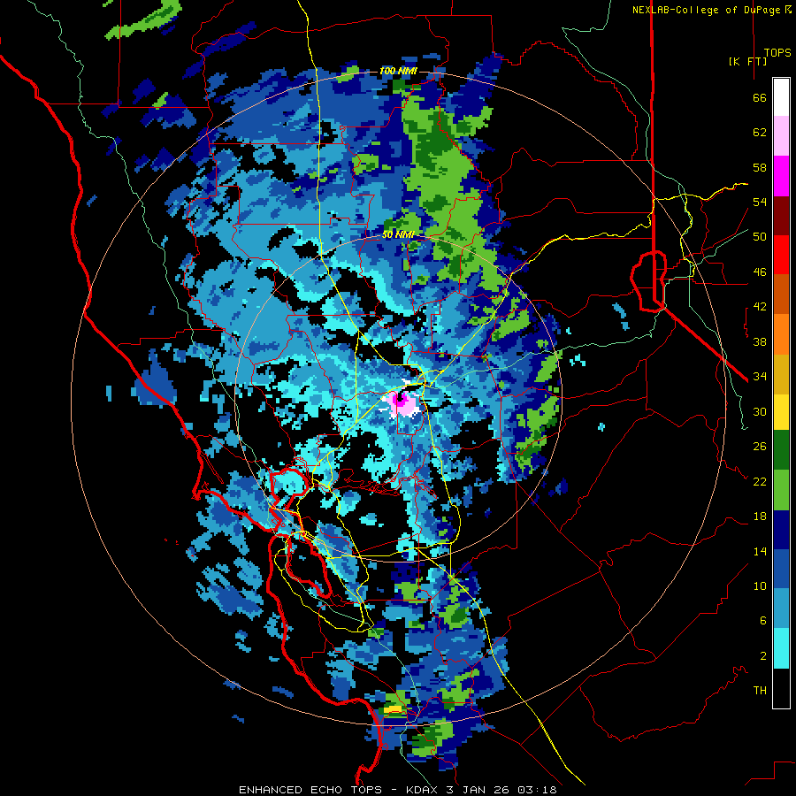
Task: Click the "42" legend value
Action: (760, 307)
